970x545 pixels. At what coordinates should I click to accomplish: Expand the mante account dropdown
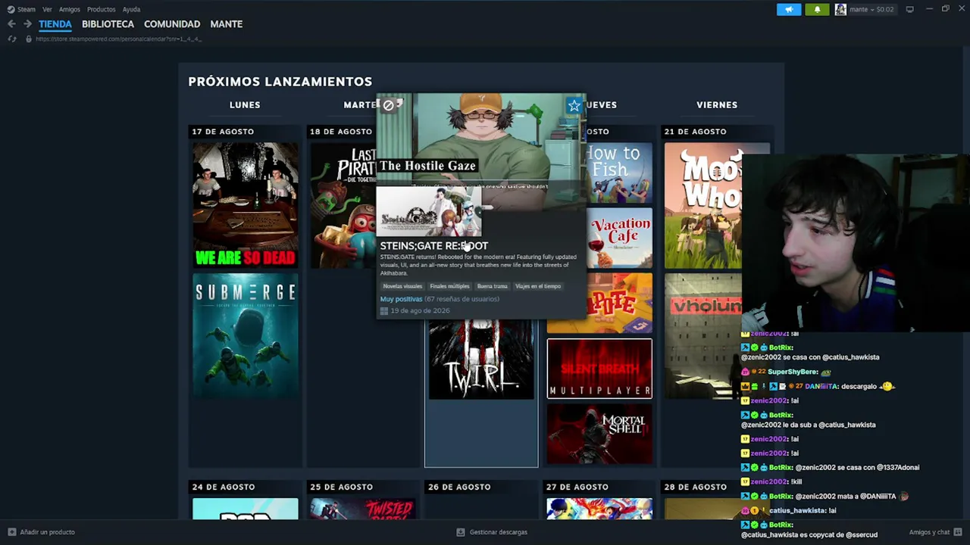[871, 9]
